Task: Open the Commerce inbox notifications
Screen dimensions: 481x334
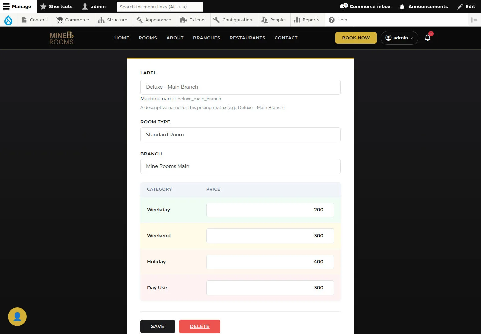Action: tap(365, 6)
